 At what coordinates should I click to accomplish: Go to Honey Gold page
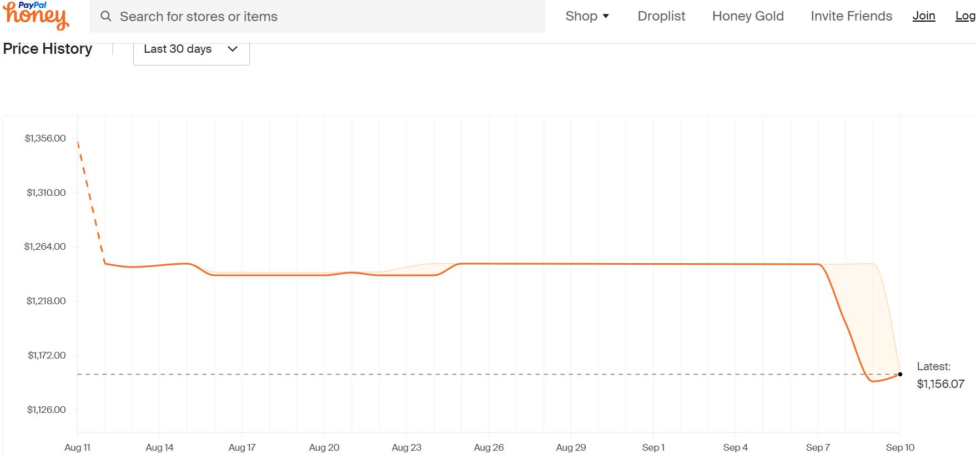[x=748, y=16]
